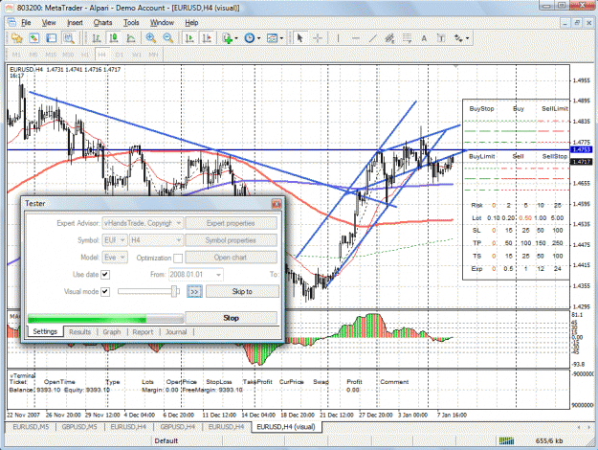Switch to the Results tab in Tester
Viewport: 598px width, 450px height.
click(x=80, y=332)
